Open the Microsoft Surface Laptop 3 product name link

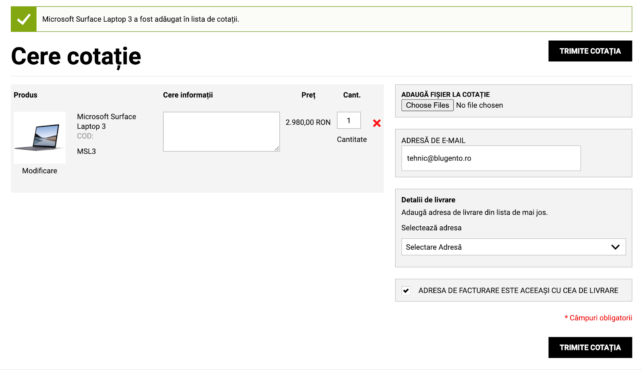tap(106, 122)
